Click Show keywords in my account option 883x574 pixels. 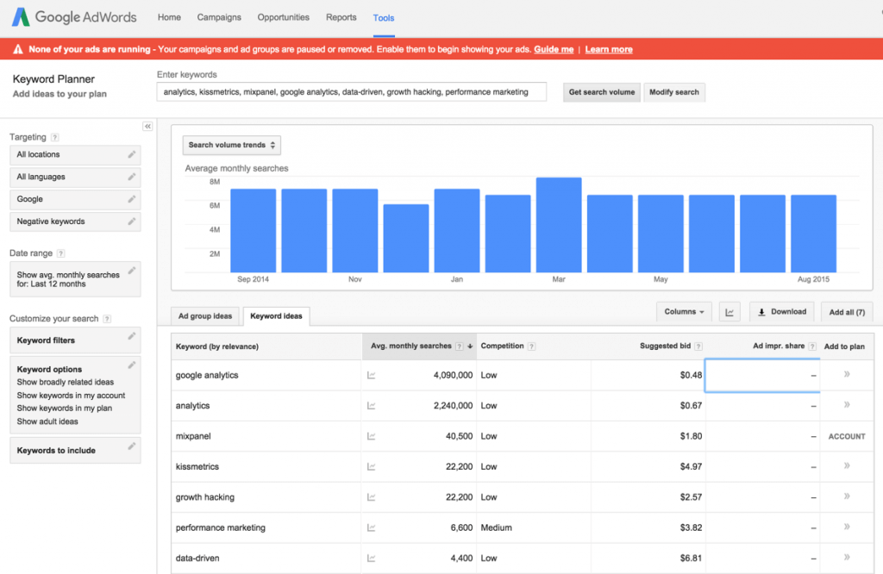coord(71,396)
